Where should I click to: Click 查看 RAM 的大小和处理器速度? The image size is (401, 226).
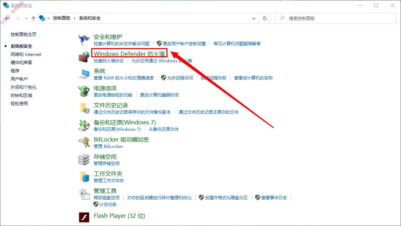tap(124, 78)
